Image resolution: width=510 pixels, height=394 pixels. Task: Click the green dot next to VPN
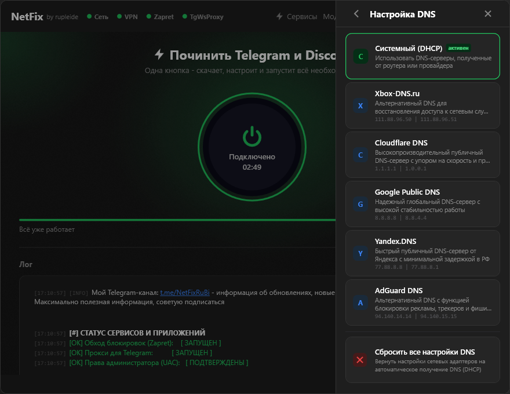click(119, 16)
